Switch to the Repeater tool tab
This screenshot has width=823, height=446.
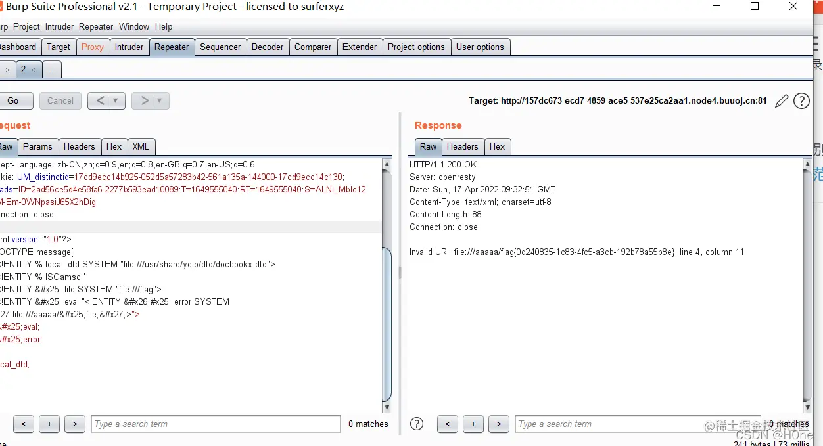tap(172, 47)
